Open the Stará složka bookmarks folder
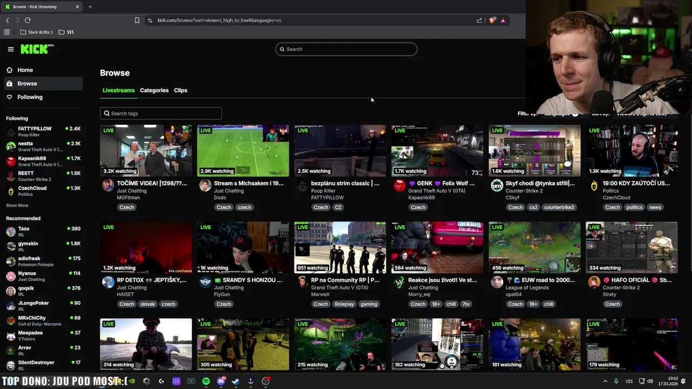This screenshot has height=389, width=692. click(x=36, y=32)
